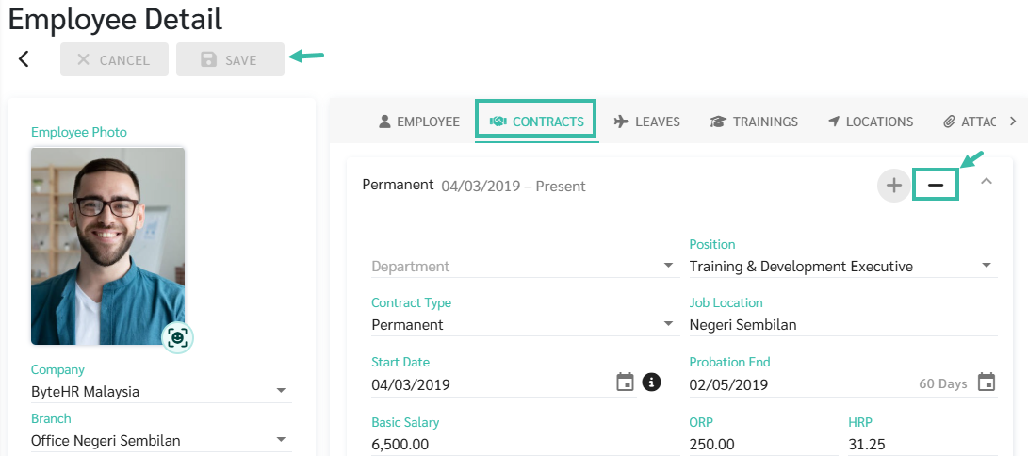This screenshot has height=456, width=1028.
Task: Click the minus icon to remove contract
Action: (936, 186)
